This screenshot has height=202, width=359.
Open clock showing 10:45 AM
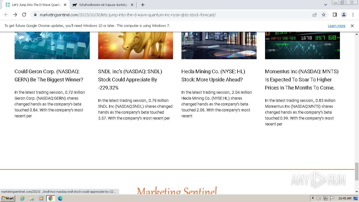pyautogui.click(x=345, y=198)
